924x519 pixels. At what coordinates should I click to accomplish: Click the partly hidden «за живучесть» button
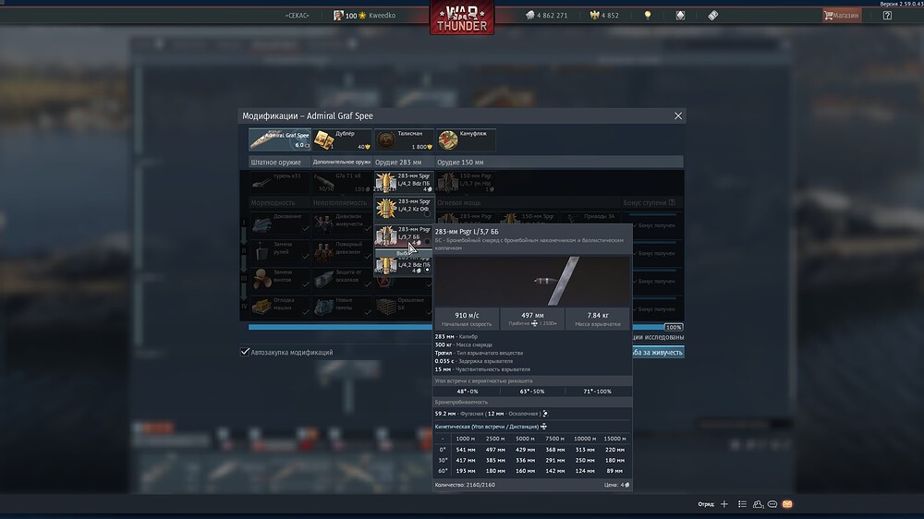coord(658,352)
